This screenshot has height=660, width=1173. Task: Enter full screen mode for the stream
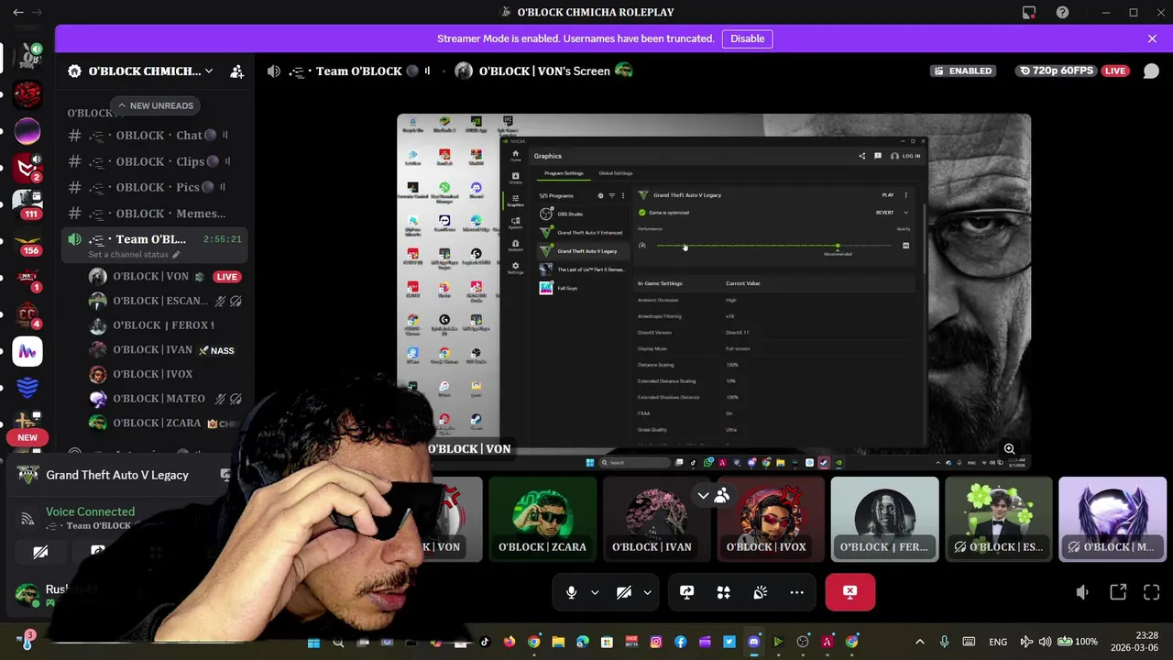[1151, 592]
